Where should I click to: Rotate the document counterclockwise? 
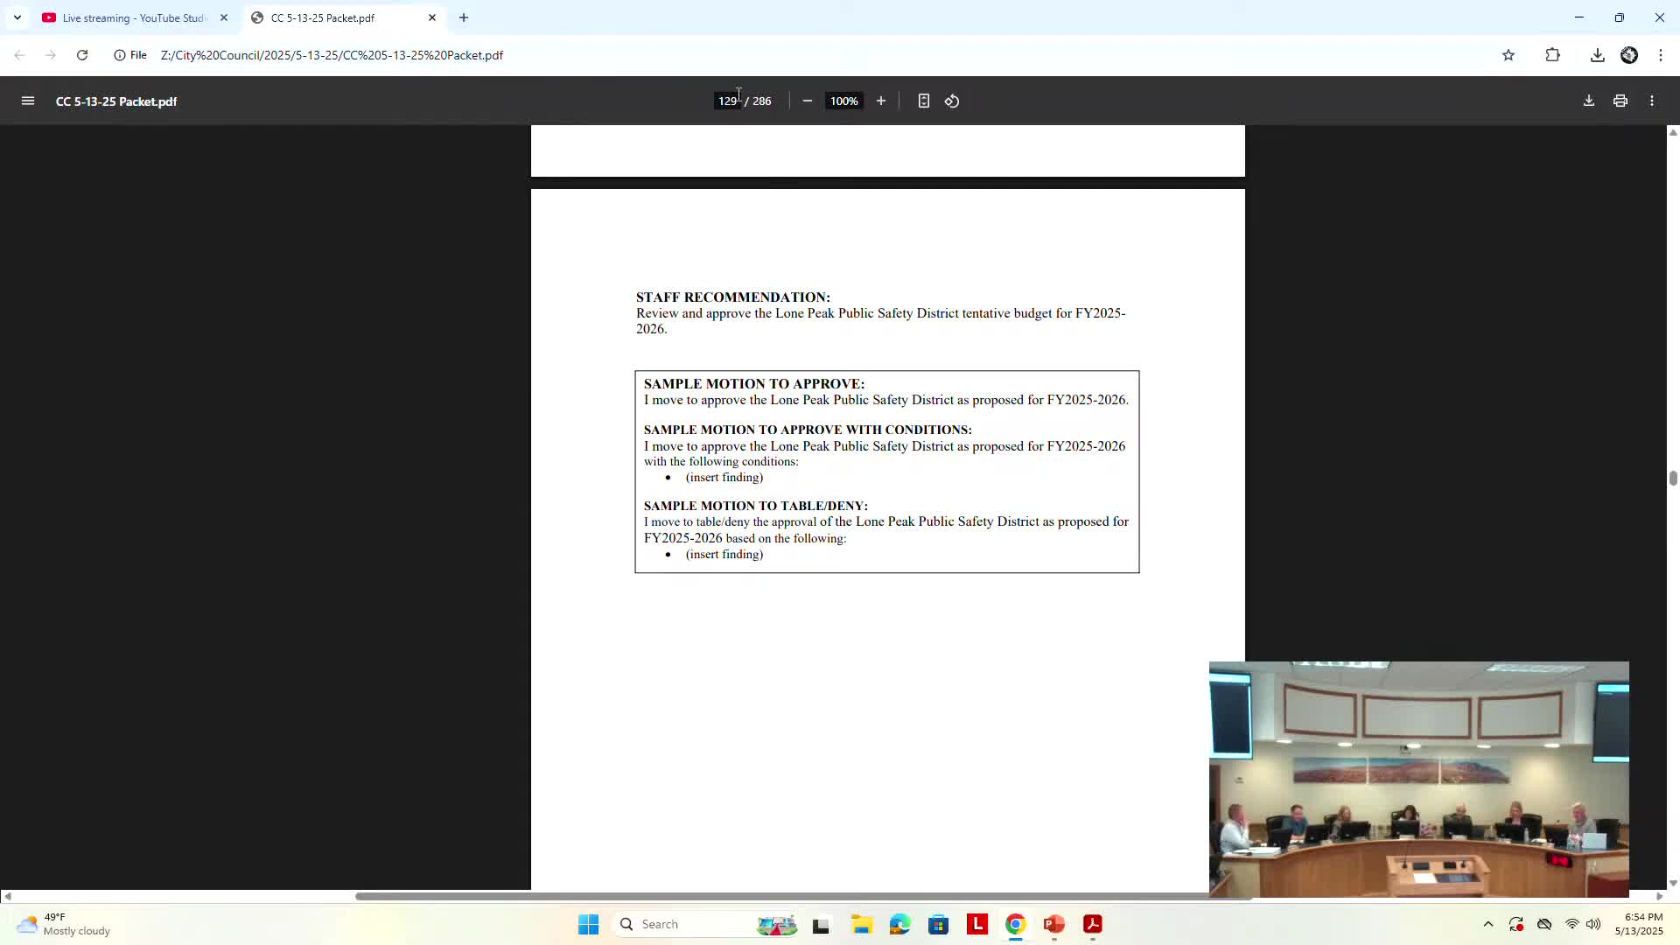pos(952,101)
